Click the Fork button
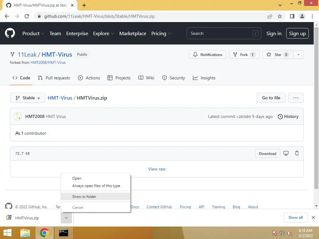The image size is (319, 239). [x=244, y=54]
